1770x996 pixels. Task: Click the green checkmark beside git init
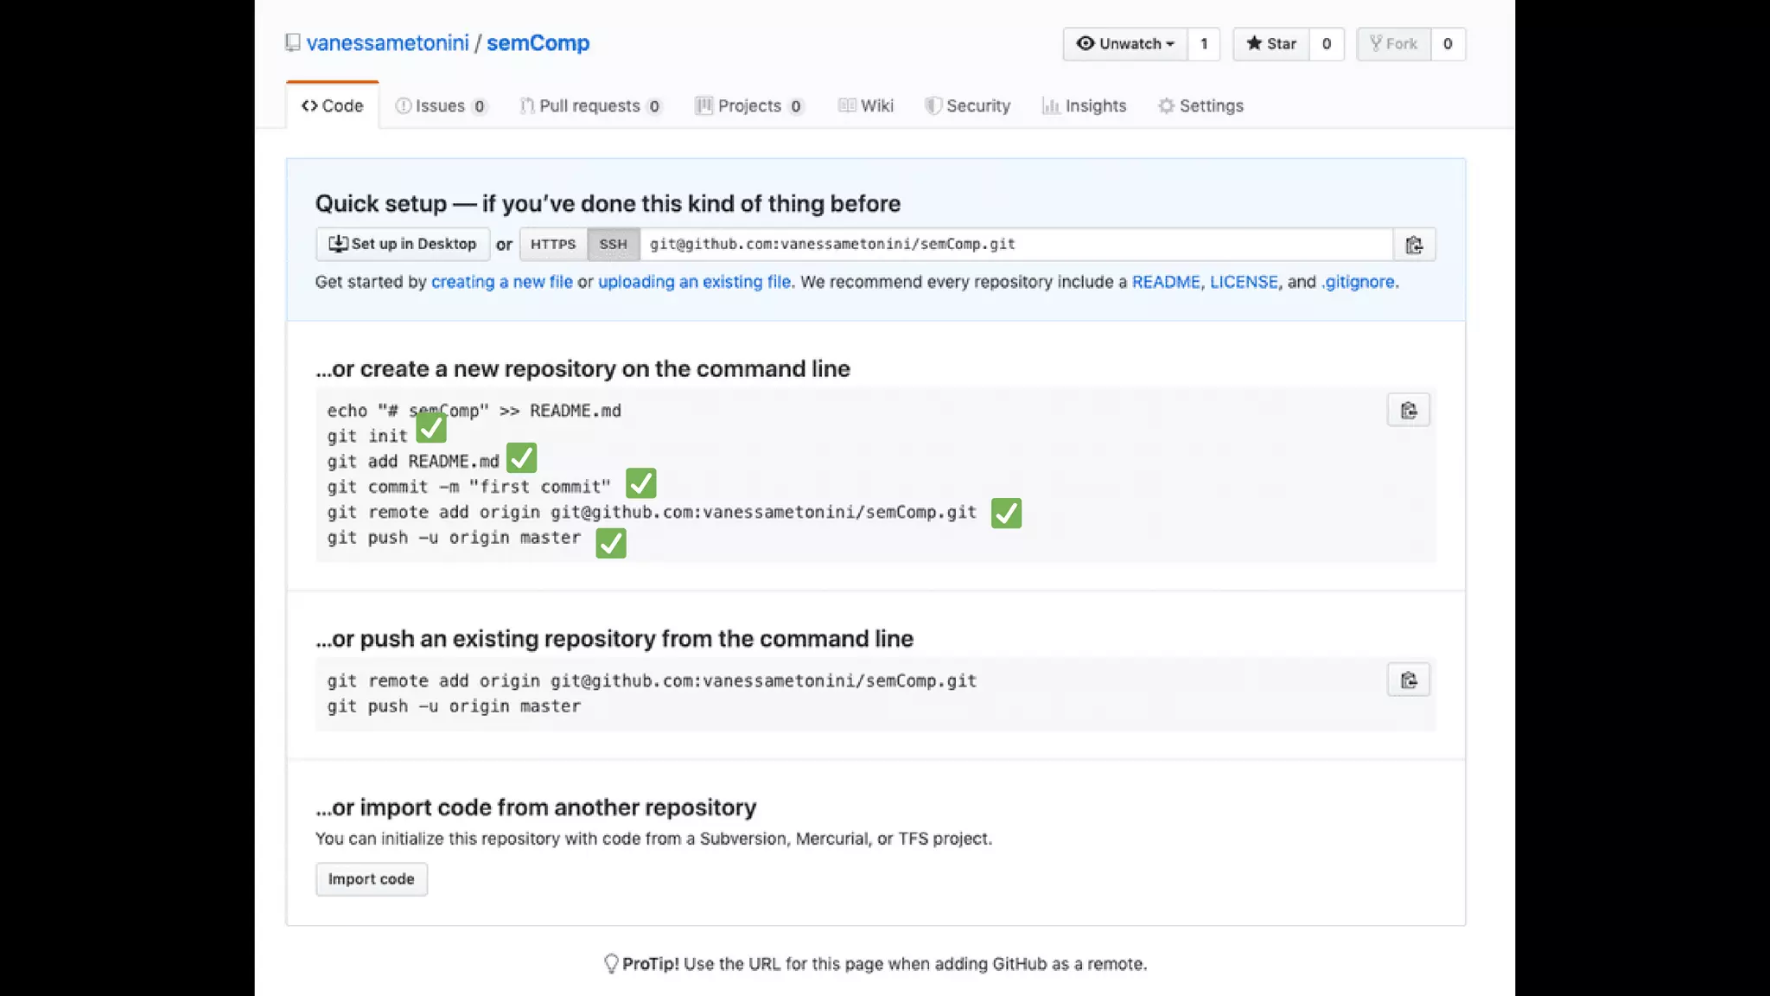(431, 428)
